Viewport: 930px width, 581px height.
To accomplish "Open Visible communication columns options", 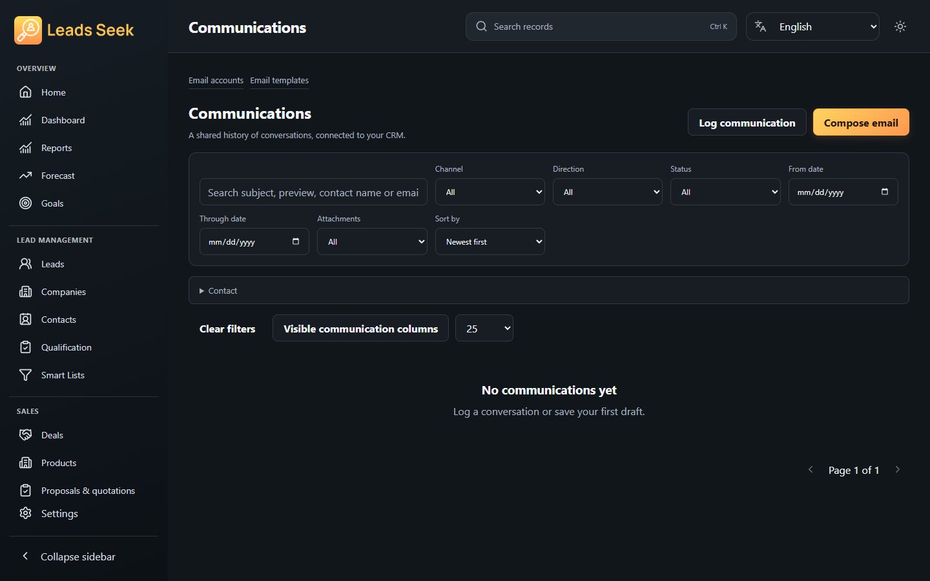I will click(x=360, y=329).
